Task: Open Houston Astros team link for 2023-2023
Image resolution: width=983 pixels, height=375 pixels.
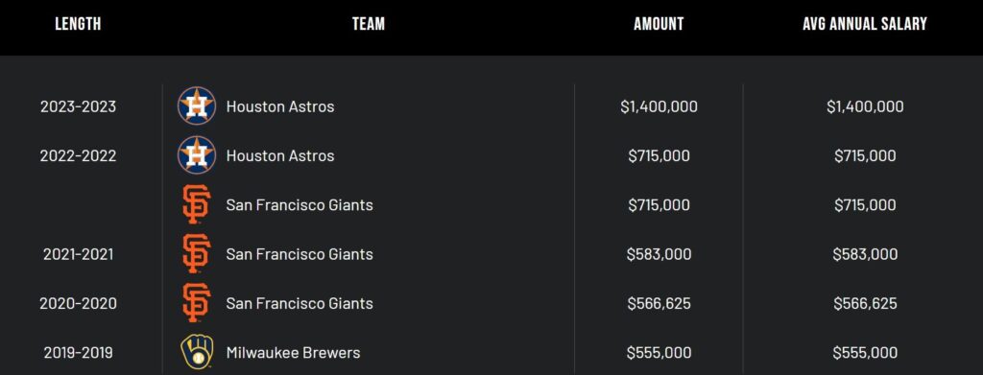Action: tap(280, 106)
